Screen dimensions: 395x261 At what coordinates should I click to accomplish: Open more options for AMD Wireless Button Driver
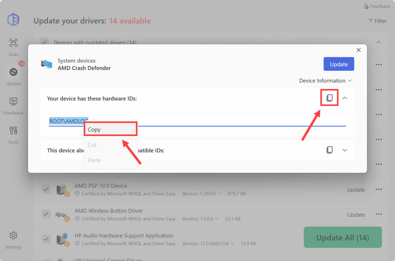(x=379, y=214)
